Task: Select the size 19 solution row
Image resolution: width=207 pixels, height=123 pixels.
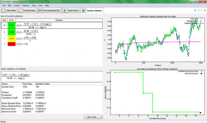Action: click(x=52, y=26)
